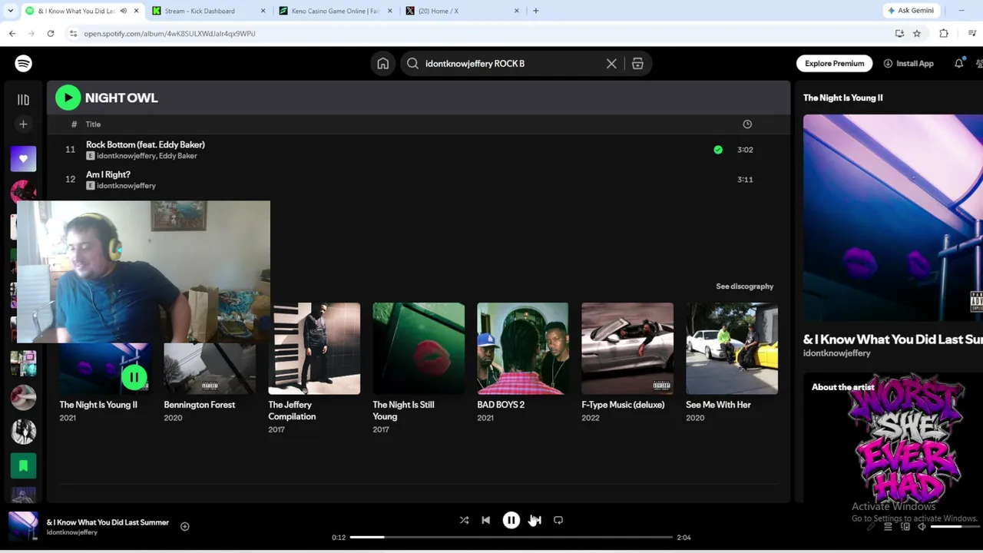Pause the current song in player bar

point(511,521)
